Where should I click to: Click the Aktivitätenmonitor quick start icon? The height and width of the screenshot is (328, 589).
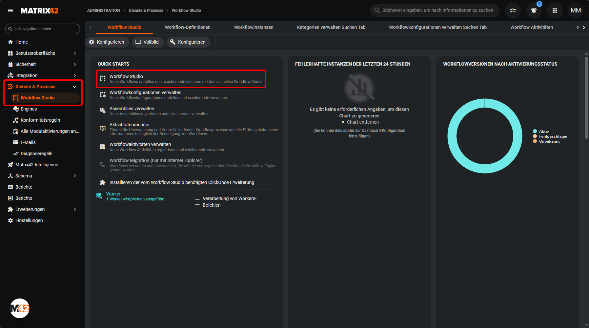[103, 129]
